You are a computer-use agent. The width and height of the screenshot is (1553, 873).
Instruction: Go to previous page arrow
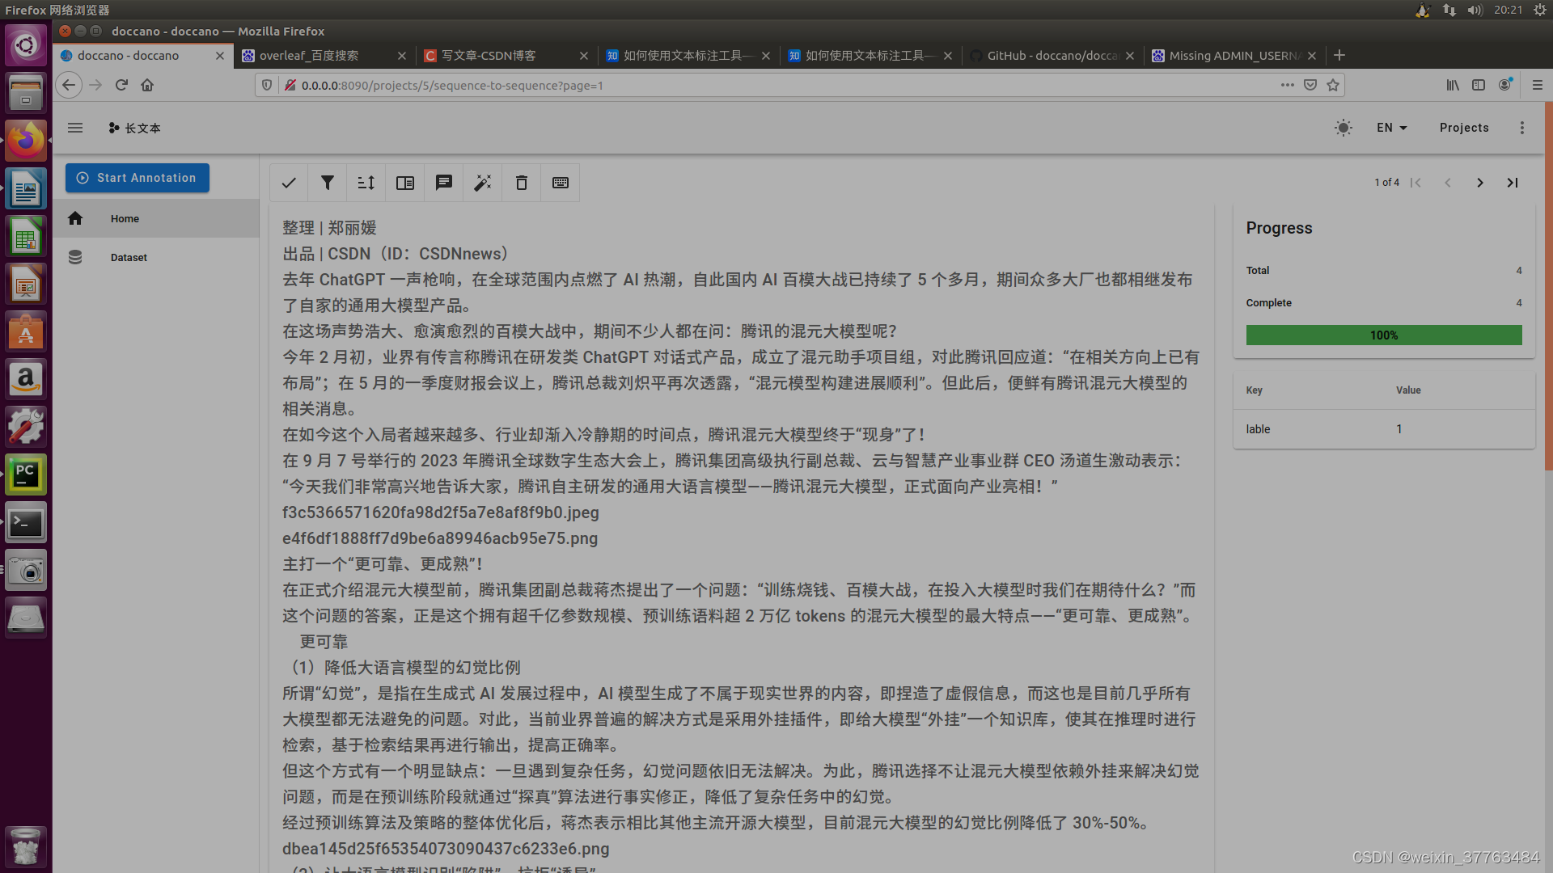point(1448,183)
